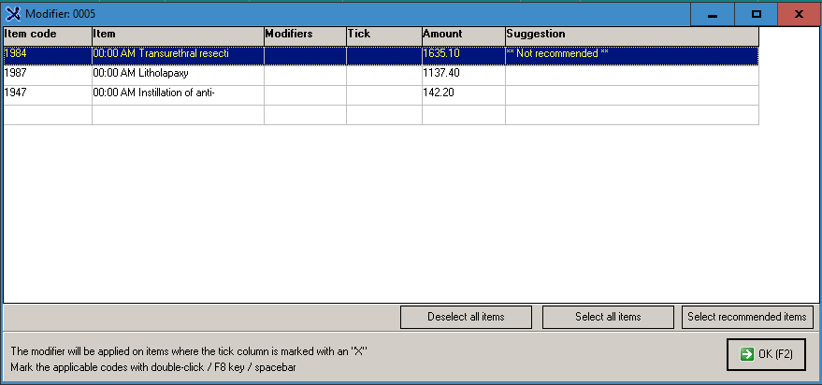Viewport: 822px width, 385px height.
Task: Choose Select recommended items button
Action: click(x=747, y=317)
